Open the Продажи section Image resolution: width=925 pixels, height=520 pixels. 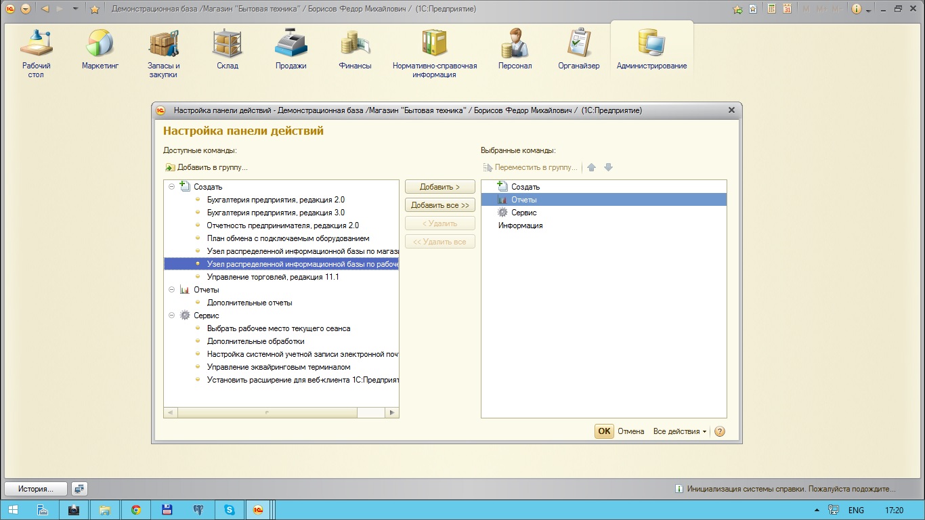[x=291, y=50]
